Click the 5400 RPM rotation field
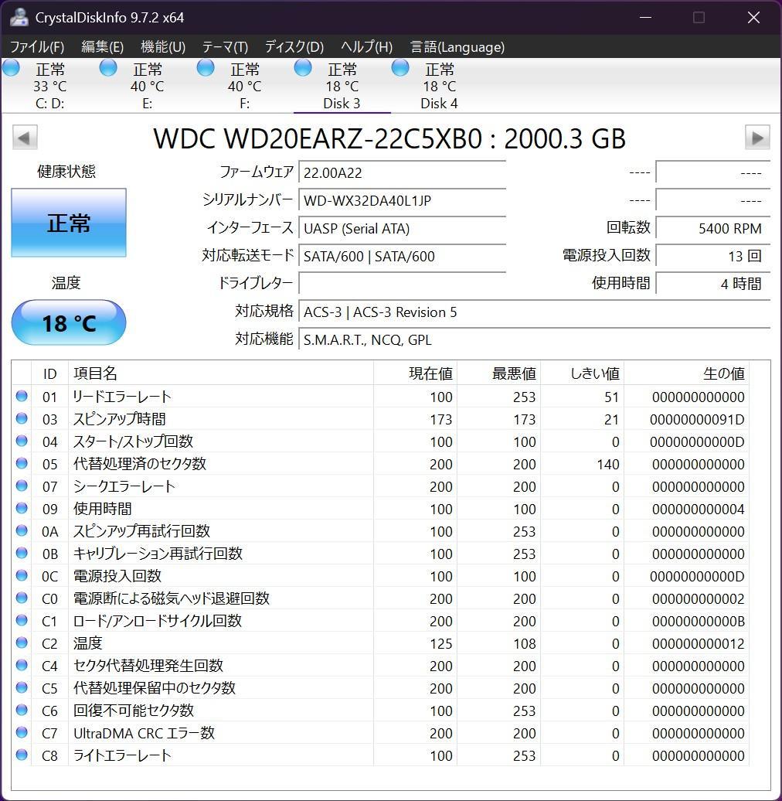This screenshot has width=782, height=801. pyautogui.click(x=713, y=228)
